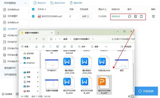Open PDF转CAD in the sidebar
Image resolution: width=160 pixels, height=98 pixels.
click(x=10, y=36)
